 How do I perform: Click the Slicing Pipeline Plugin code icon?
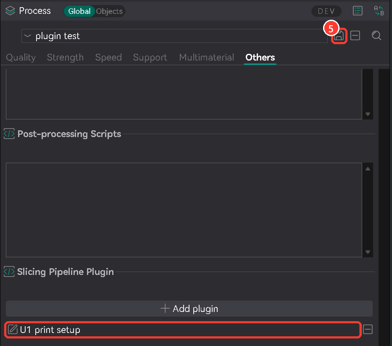(9, 272)
